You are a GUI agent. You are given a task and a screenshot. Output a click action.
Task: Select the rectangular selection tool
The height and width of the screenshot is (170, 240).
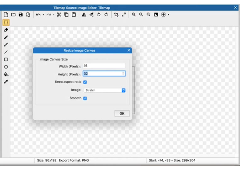(6, 23)
